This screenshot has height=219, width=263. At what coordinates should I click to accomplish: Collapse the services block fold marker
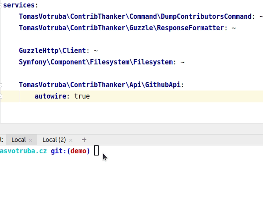coord(1,6)
